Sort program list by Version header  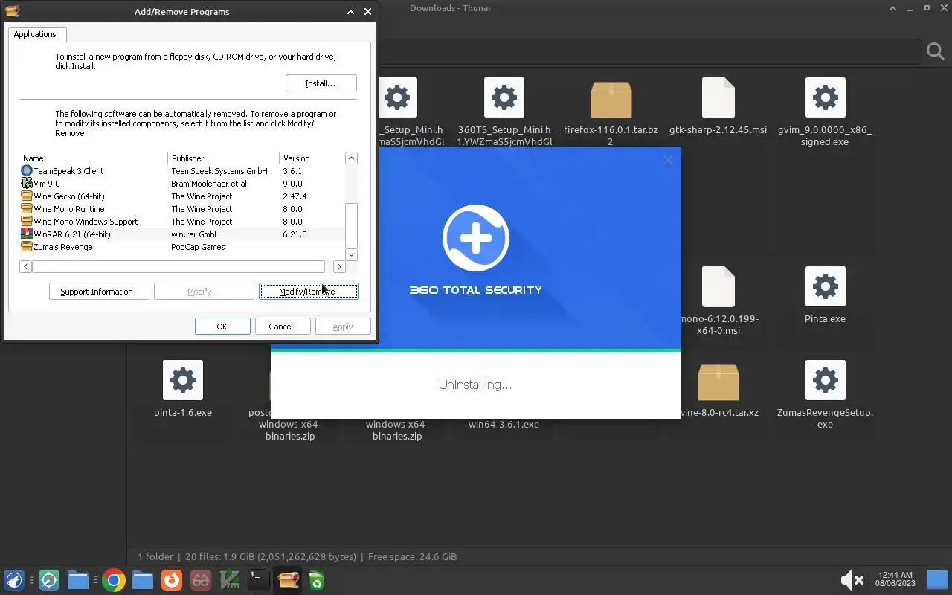tap(312, 158)
